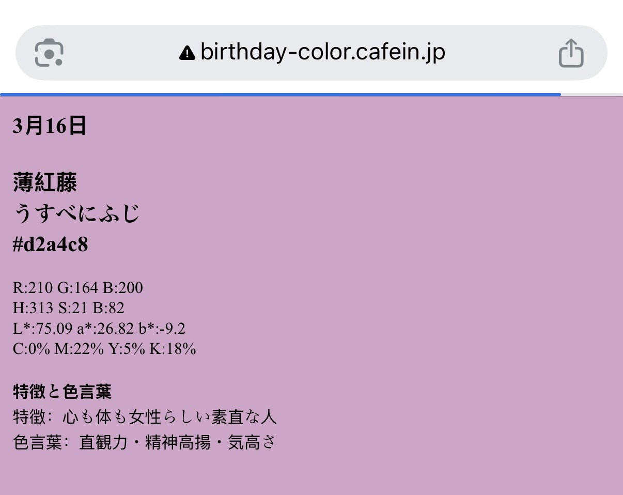Tap the 色言葉: label at line start

[40, 442]
